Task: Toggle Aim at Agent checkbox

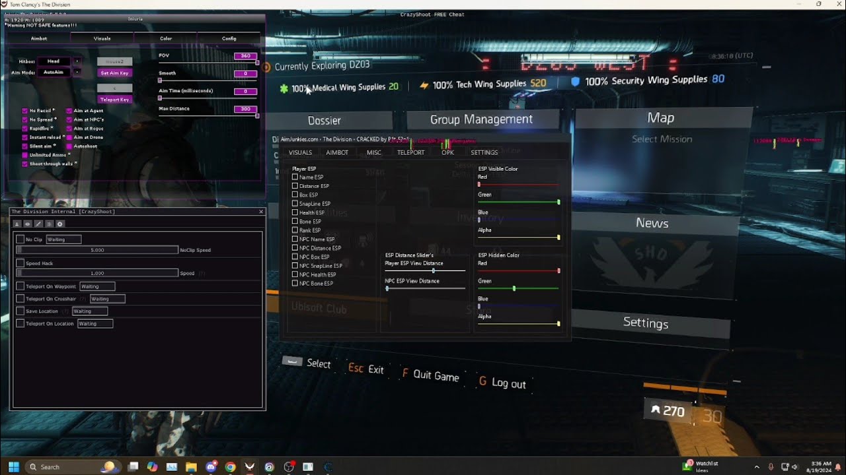Action: [x=69, y=111]
